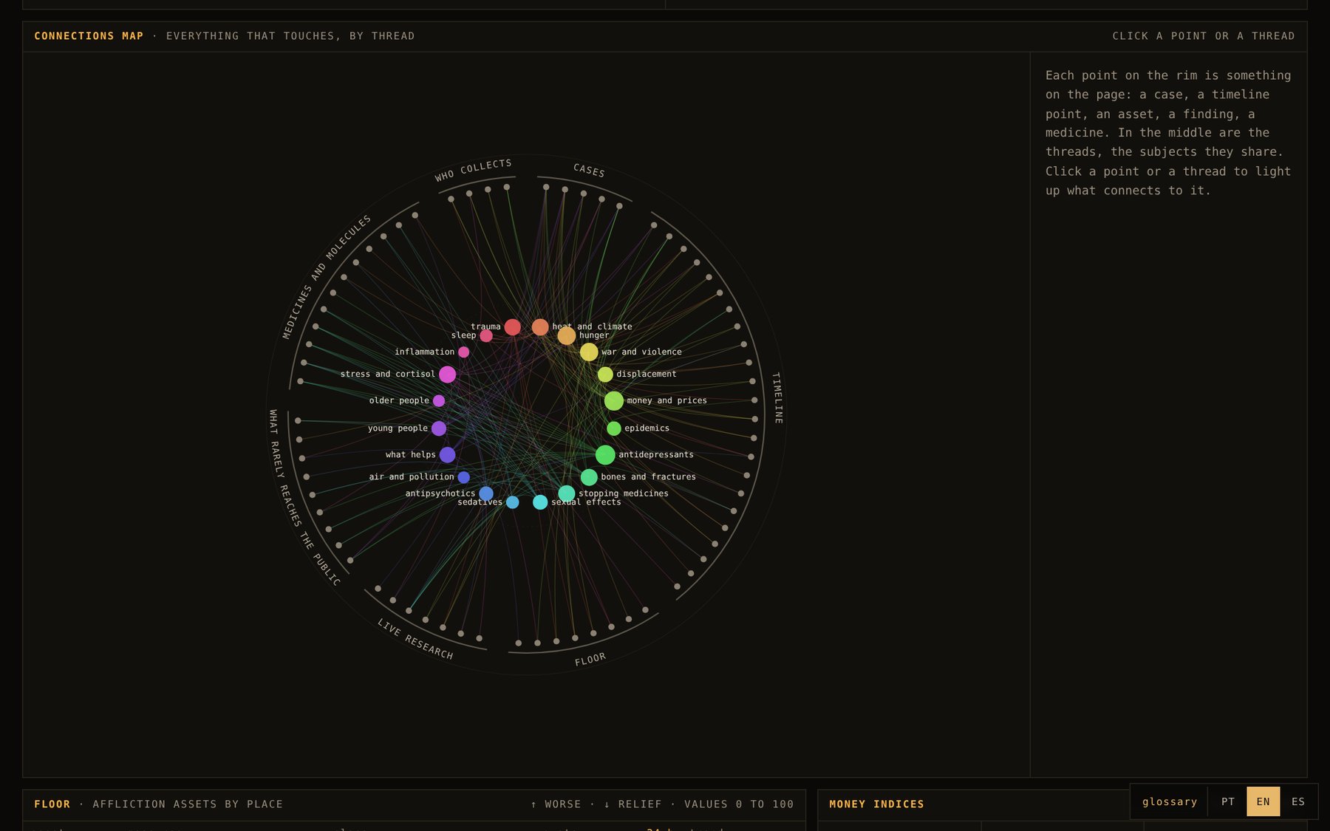Select the inflammation thread node

point(463,352)
